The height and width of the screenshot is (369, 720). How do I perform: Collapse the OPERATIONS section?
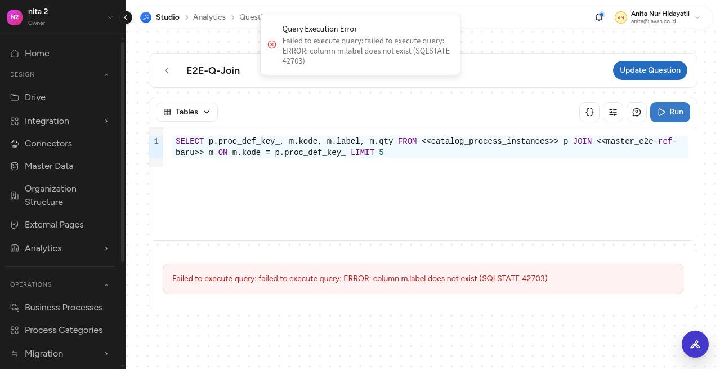click(106, 285)
